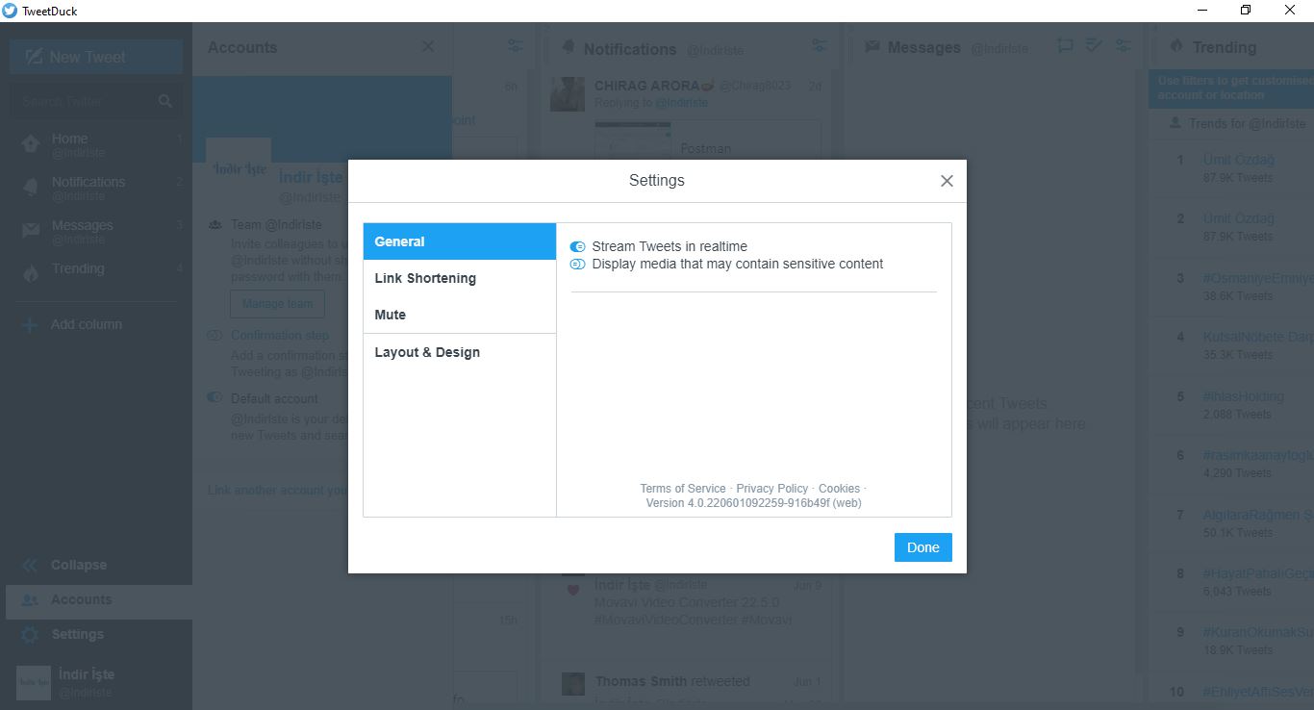
Task: Go to Trending column in sidebar
Action: tap(96, 269)
